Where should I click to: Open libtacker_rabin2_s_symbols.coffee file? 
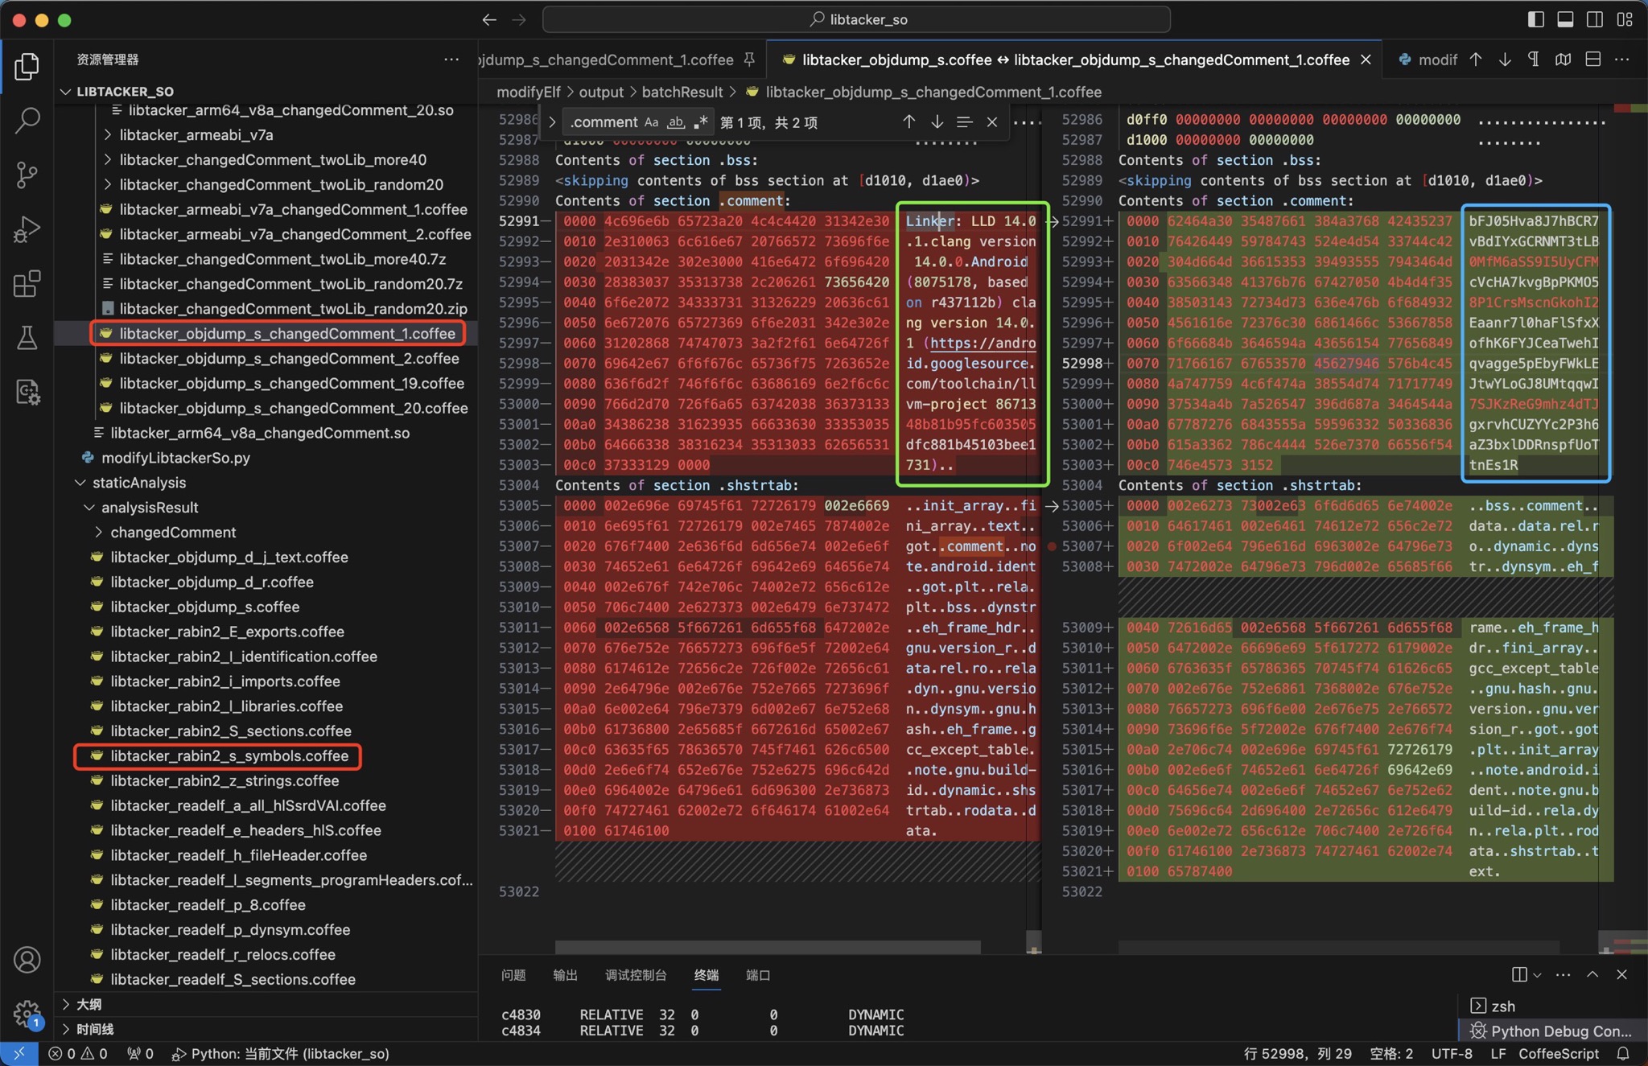[229, 755]
